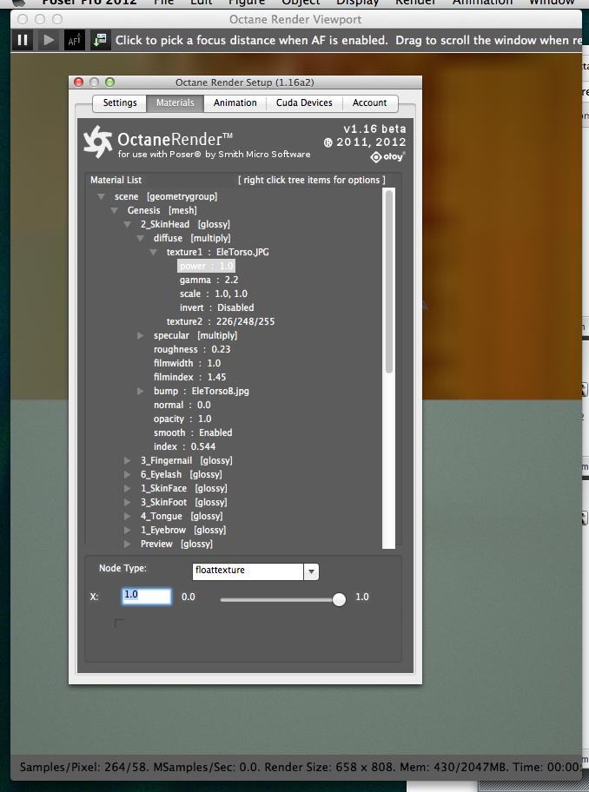
Task: Select the normal : 0.0 row
Action: tap(182, 405)
